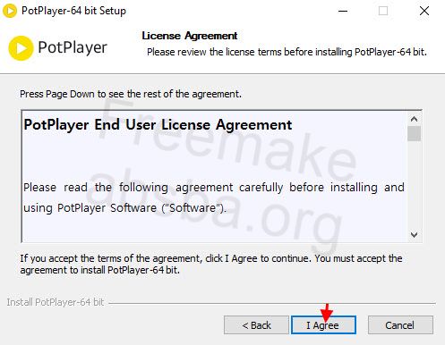Click the license scrollbar thumb
Viewport: 445px width, 345px height.
[x=414, y=133]
